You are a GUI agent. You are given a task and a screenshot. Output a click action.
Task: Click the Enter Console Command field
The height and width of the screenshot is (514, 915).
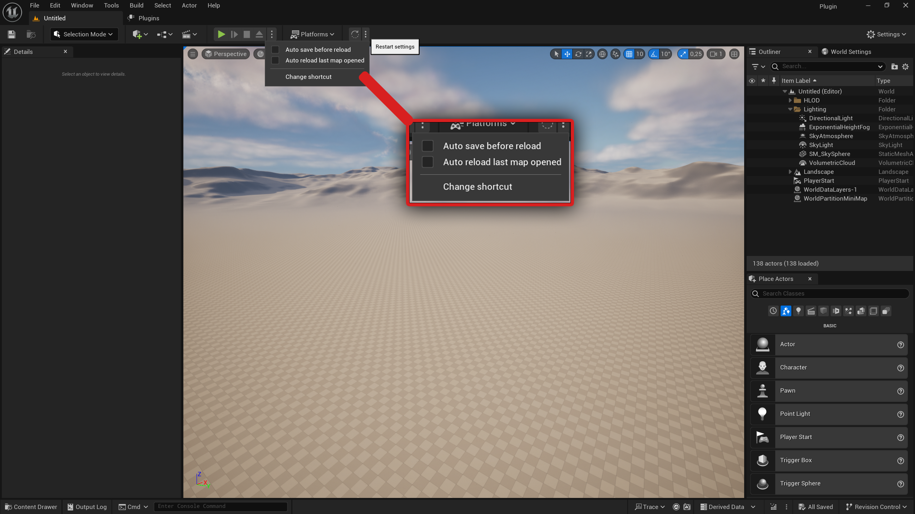point(220,506)
